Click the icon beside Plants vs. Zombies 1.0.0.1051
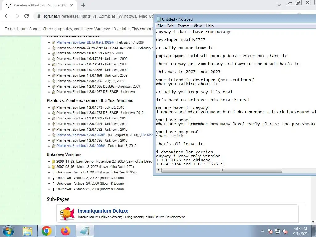316x237 pixels. pyautogui.click(x=54, y=53)
